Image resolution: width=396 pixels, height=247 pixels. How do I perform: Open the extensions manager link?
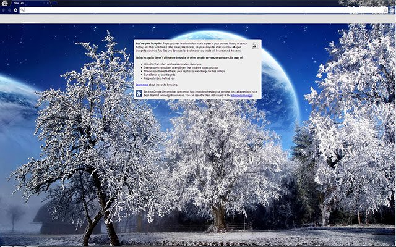coord(242,96)
